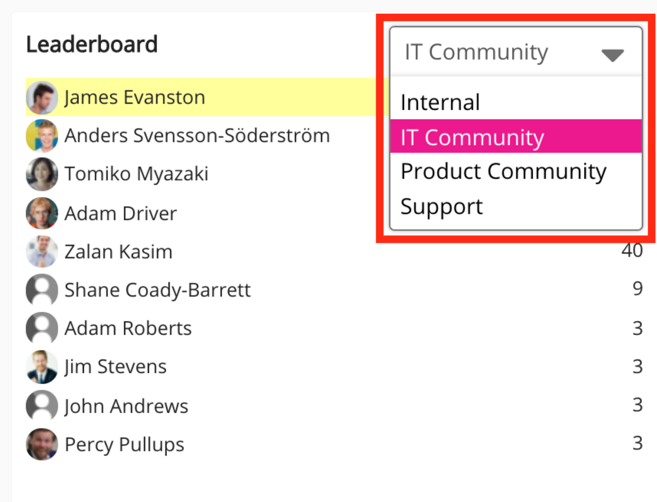This screenshot has width=657, height=502.
Task: Click Adam Roberts' default avatar
Action: (42, 328)
